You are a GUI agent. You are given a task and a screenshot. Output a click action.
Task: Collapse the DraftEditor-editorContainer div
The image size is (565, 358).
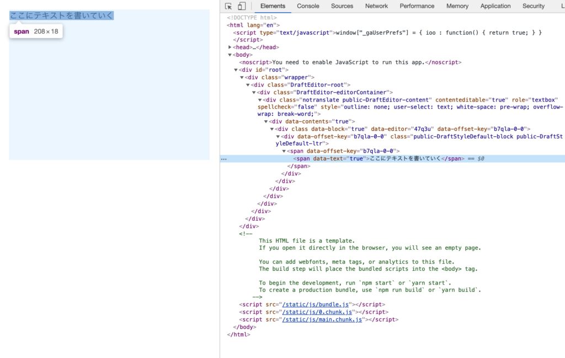pos(254,93)
